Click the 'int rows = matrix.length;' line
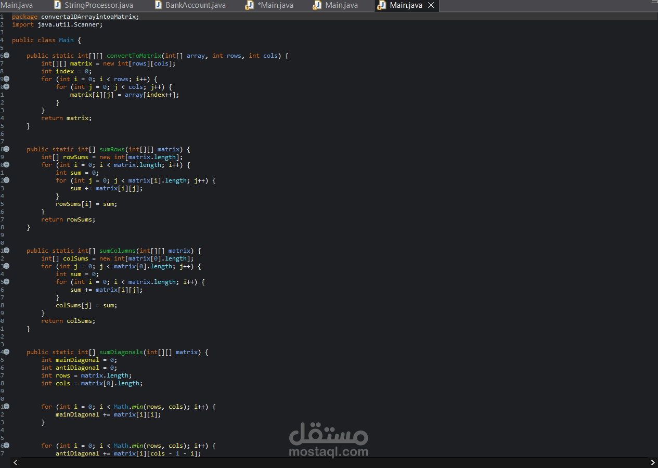658x468 pixels. tap(86, 375)
